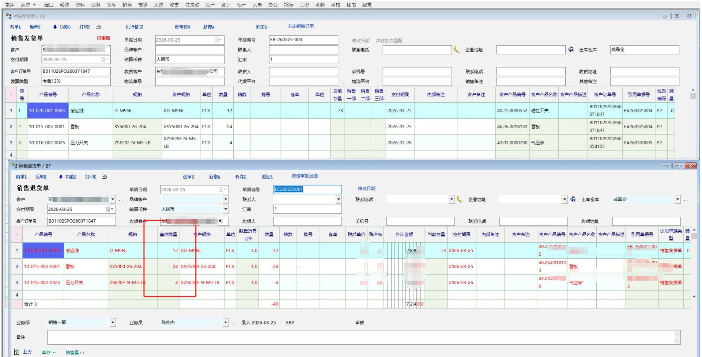Click the printer icon in the 销售发货单 toolbar
Image resolution: width=702 pixels, height=357 pixels.
pos(98,27)
